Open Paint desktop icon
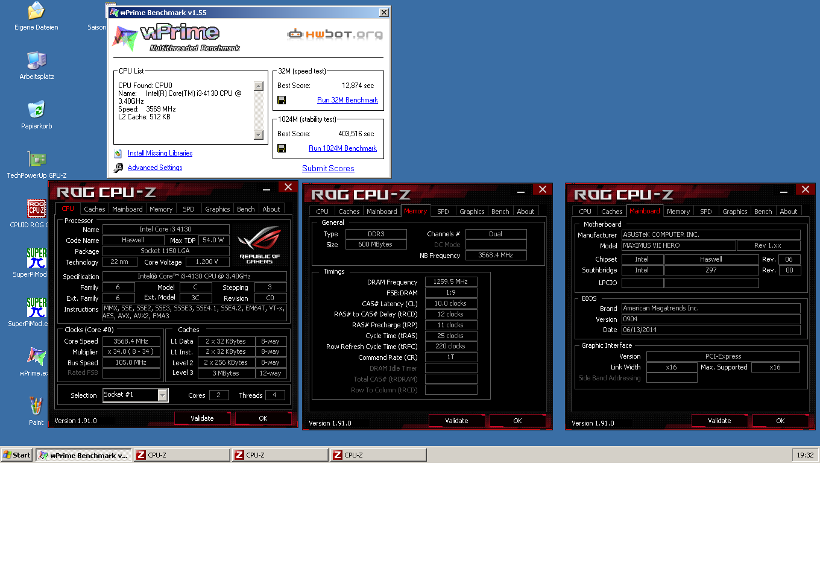 point(36,406)
